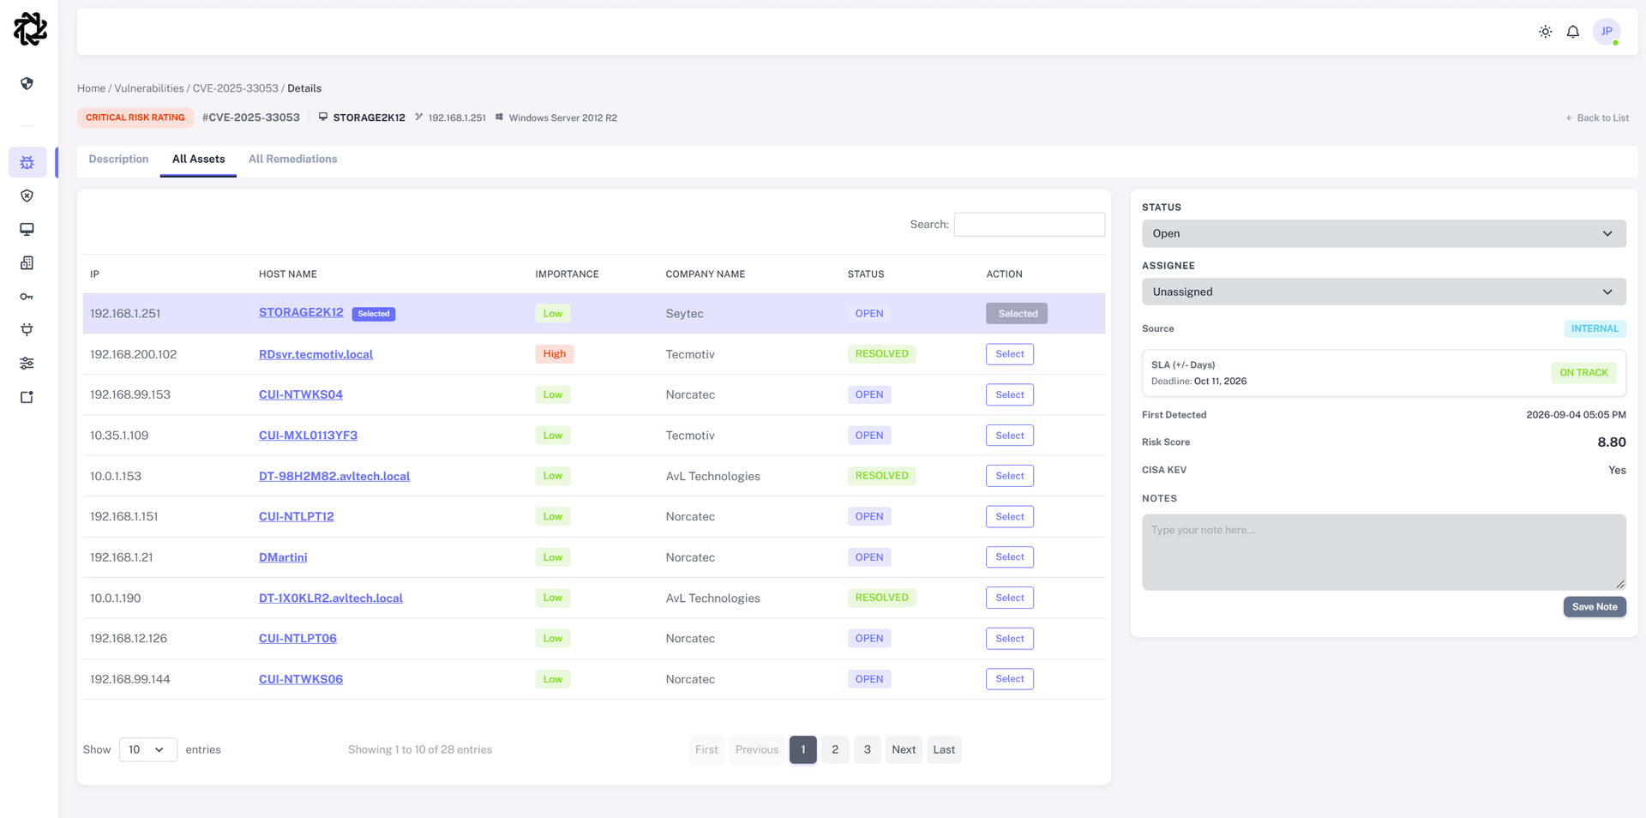This screenshot has height=818, width=1646.
Task: Click Select for CUI-NTLPT06
Action: click(x=1010, y=639)
